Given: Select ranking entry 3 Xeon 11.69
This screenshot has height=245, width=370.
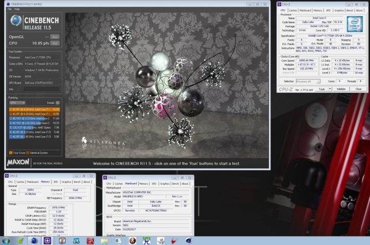Looking at the screenshot, I should pos(35,118).
